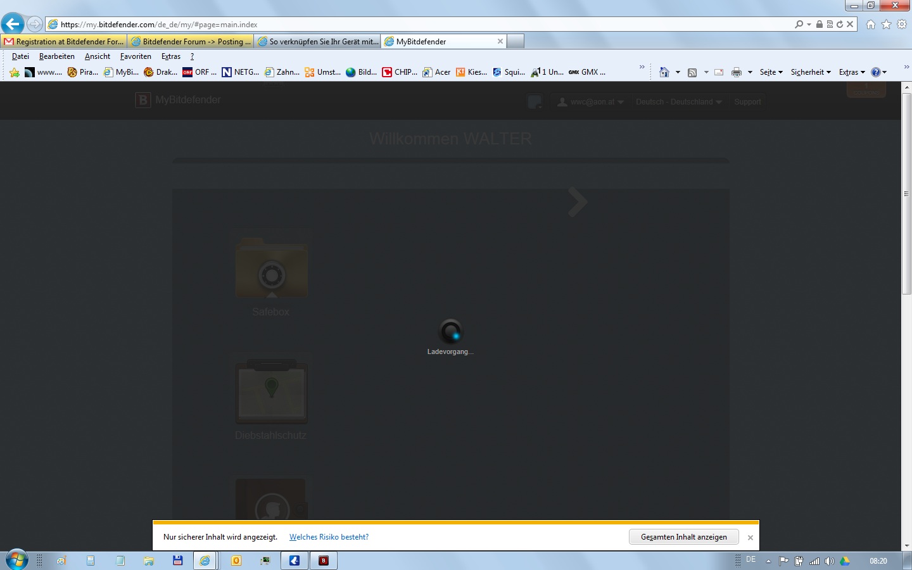
Task: Click Gesamten Inhalt anzeigen button
Action: (x=684, y=537)
